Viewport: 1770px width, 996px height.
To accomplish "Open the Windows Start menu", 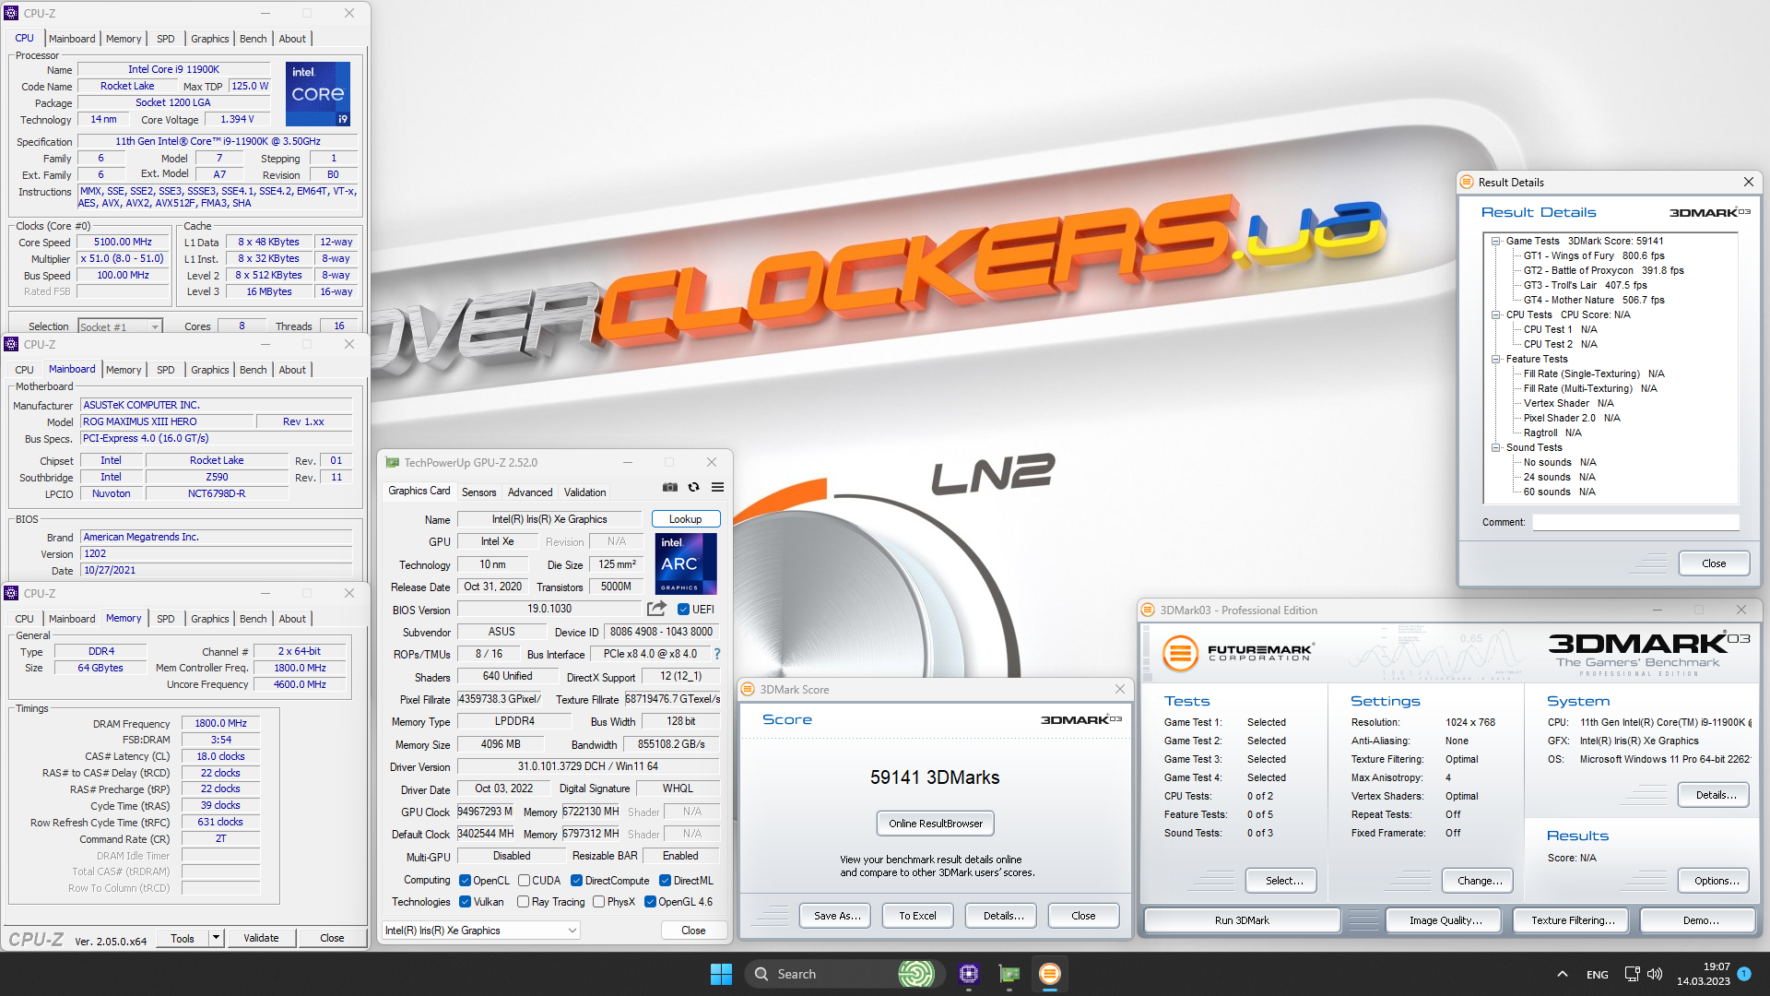I will point(721,974).
